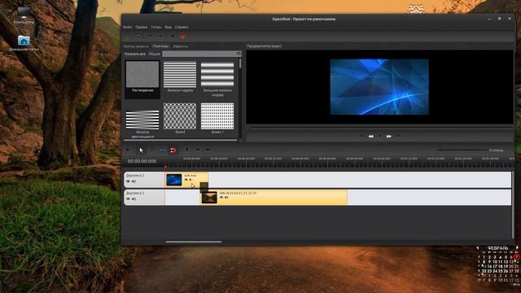Click the Общие filter button
Screen dimensions: 521x293
click(154, 54)
